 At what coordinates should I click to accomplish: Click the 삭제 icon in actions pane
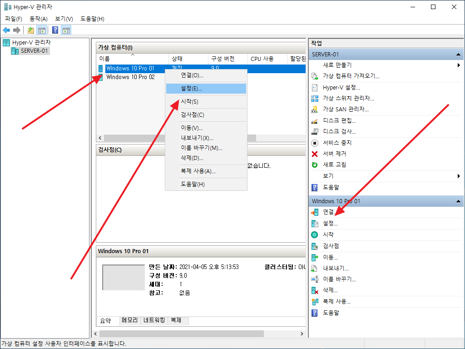[x=315, y=290]
